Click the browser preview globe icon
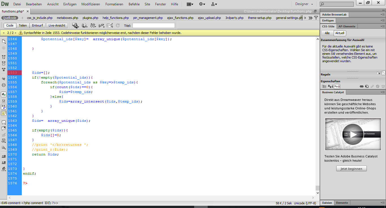 tap(85, 25)
